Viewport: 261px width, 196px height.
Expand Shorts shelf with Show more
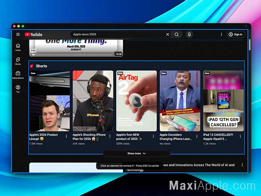coord(136,154)
